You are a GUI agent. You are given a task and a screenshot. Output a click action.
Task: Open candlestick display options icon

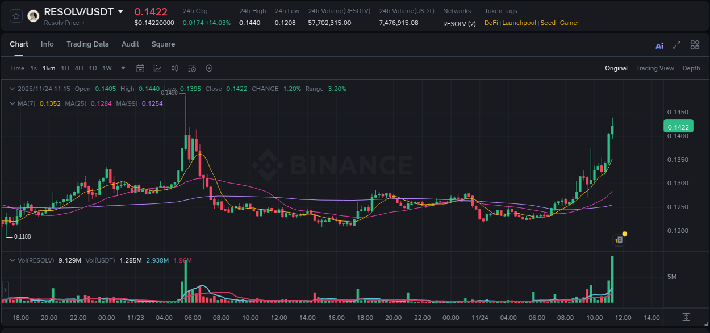(x=175, y=68)
